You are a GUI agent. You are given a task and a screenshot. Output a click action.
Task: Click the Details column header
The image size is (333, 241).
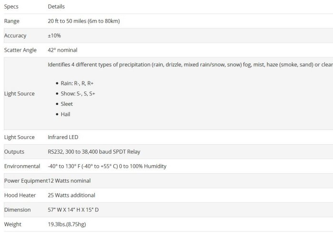point(56,7)
